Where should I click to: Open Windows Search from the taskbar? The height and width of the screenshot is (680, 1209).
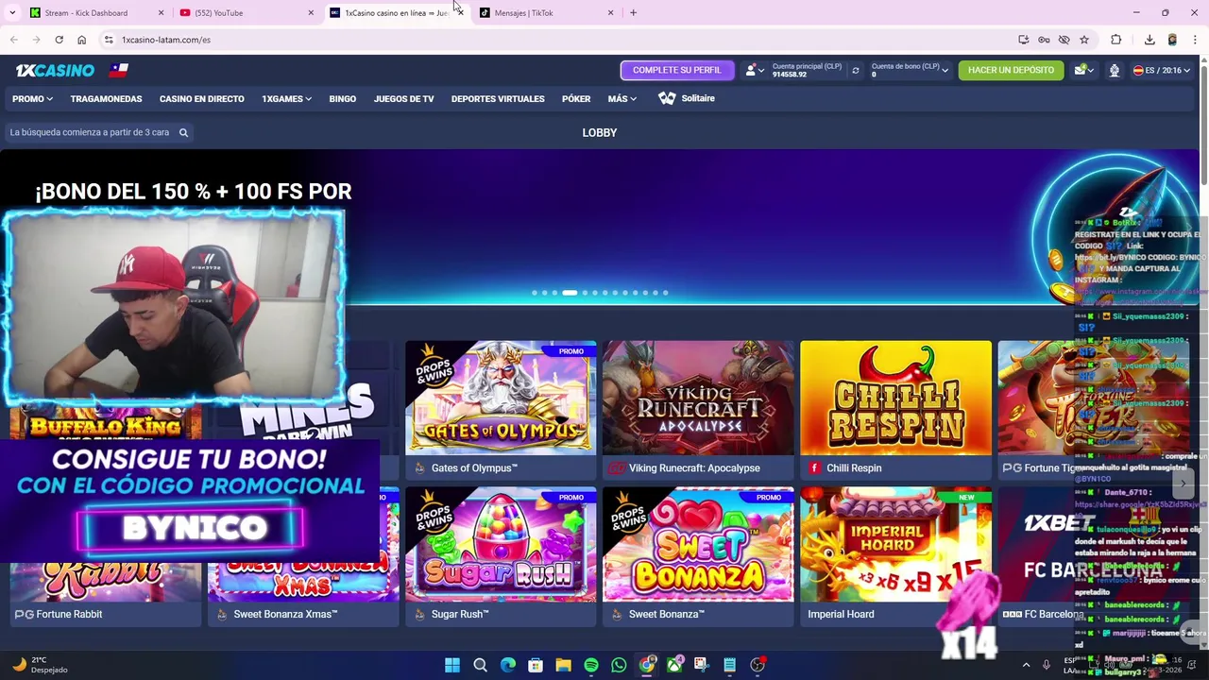pos(480,665)
